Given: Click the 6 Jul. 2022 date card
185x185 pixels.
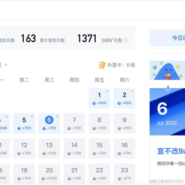Looking at the screenshot, I should (x=167, y=111).
